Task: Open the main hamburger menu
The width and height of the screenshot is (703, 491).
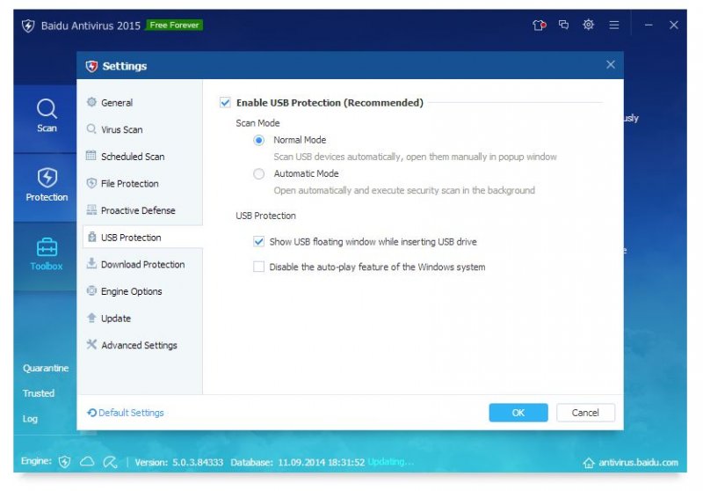Action: tap(613, 26)
